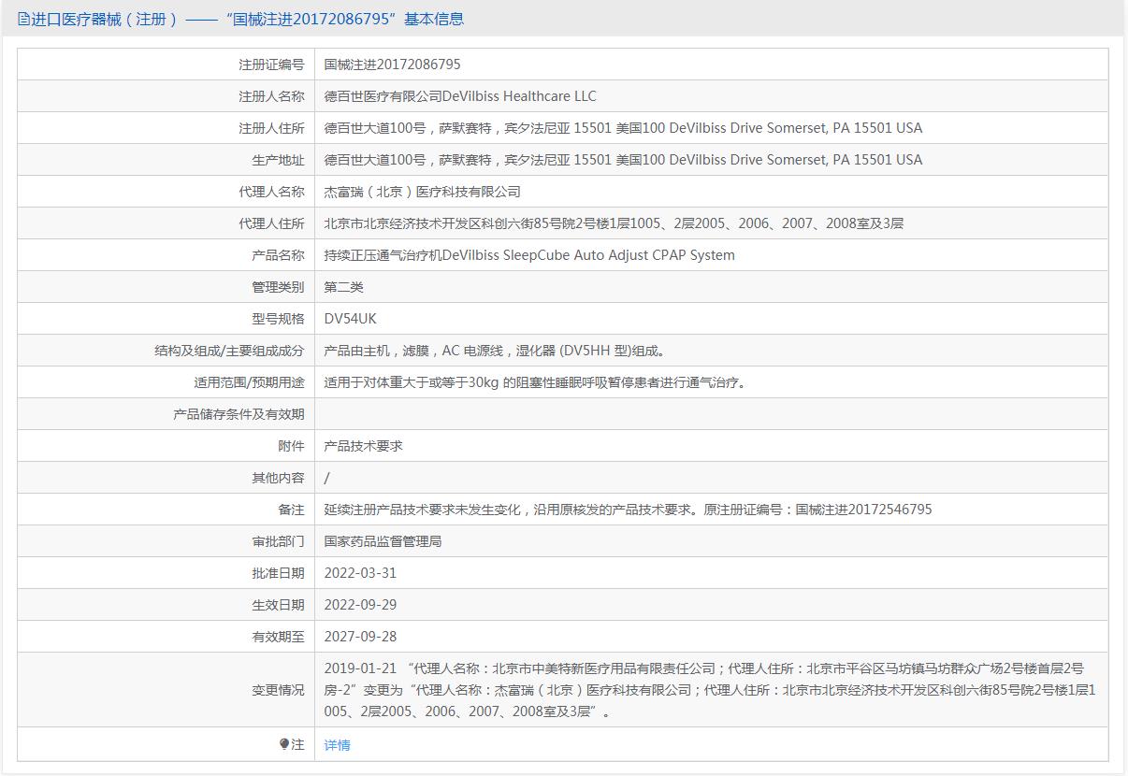Click the 备注 remark text
The width and height of the screenshot is (1128, 776).
628,510
